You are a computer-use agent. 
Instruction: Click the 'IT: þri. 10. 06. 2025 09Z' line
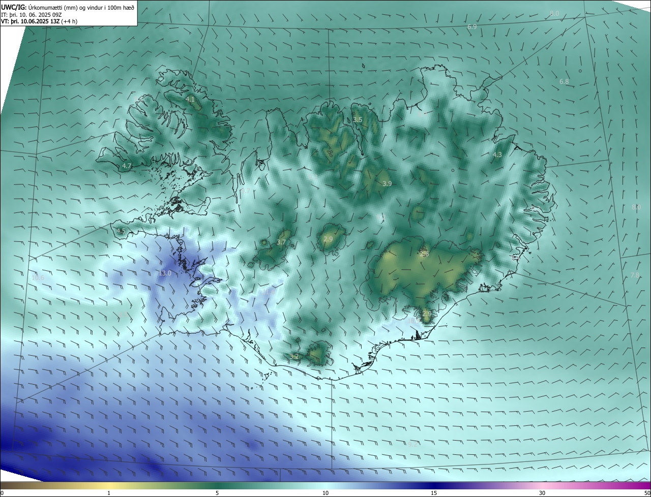pyautogui.click(x=32, y=15)
